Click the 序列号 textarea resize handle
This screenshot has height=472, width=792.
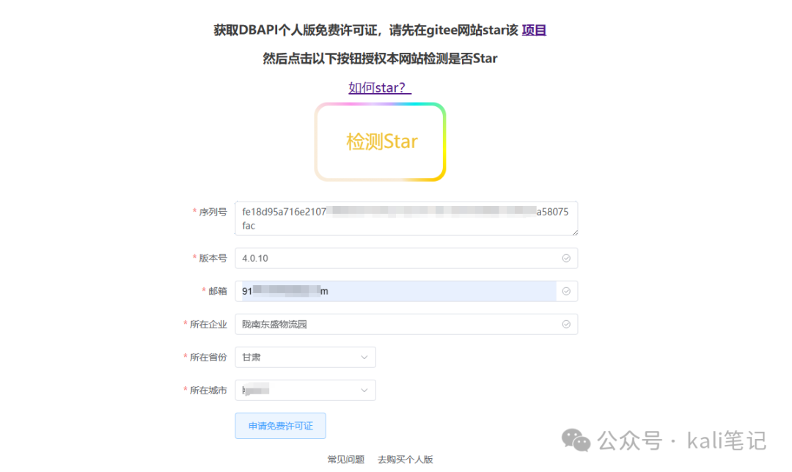[x=575, y=232]
